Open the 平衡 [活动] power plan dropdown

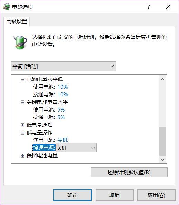(63, 66)
